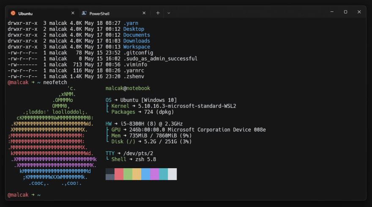Viewport: 372px width, 207px height.
Task: Click the kernel version 5.10.16.3-microsoft-standard-WSL2
Action: coord(187,106)
